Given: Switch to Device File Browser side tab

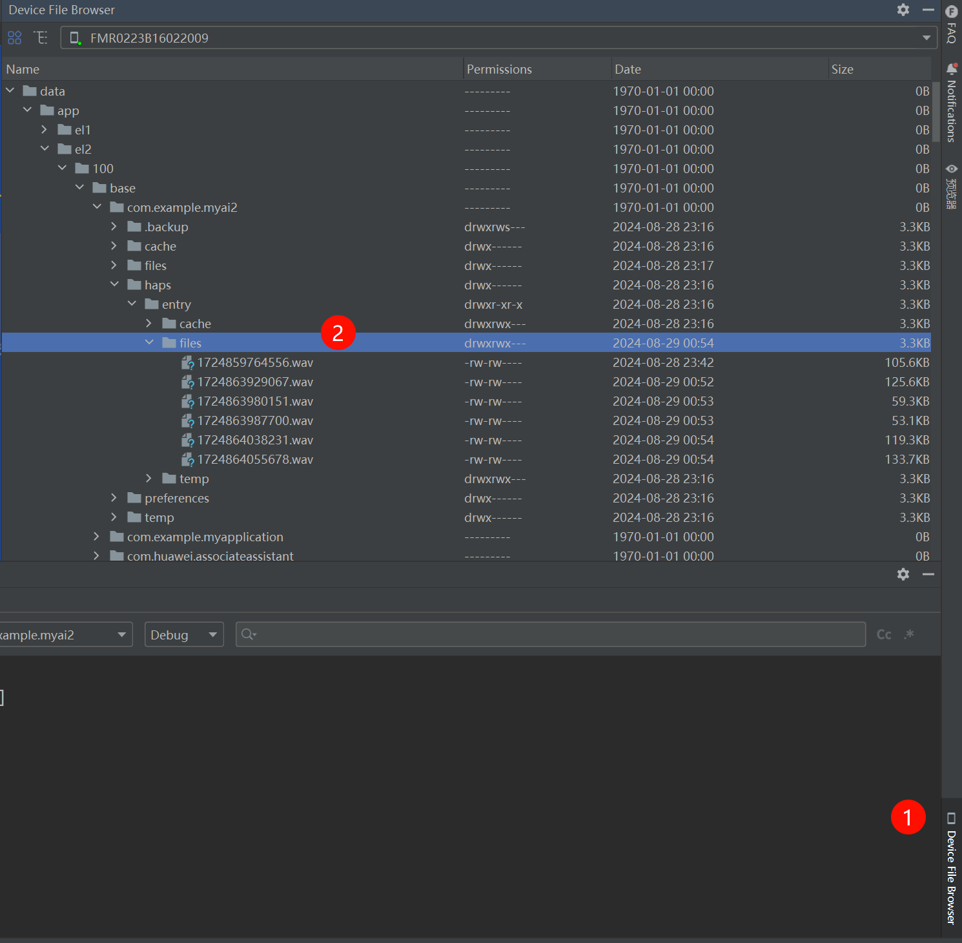Looking at the screenshot, I should (952, 869).
